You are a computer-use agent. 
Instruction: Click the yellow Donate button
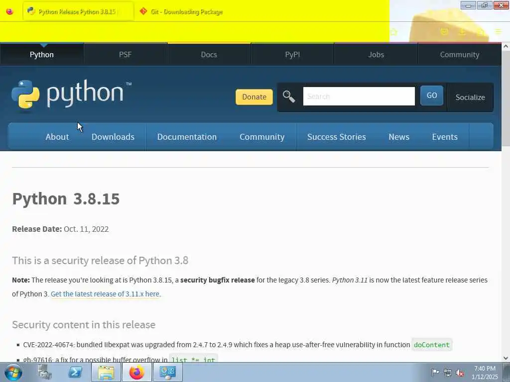click(x=254, y=97)
